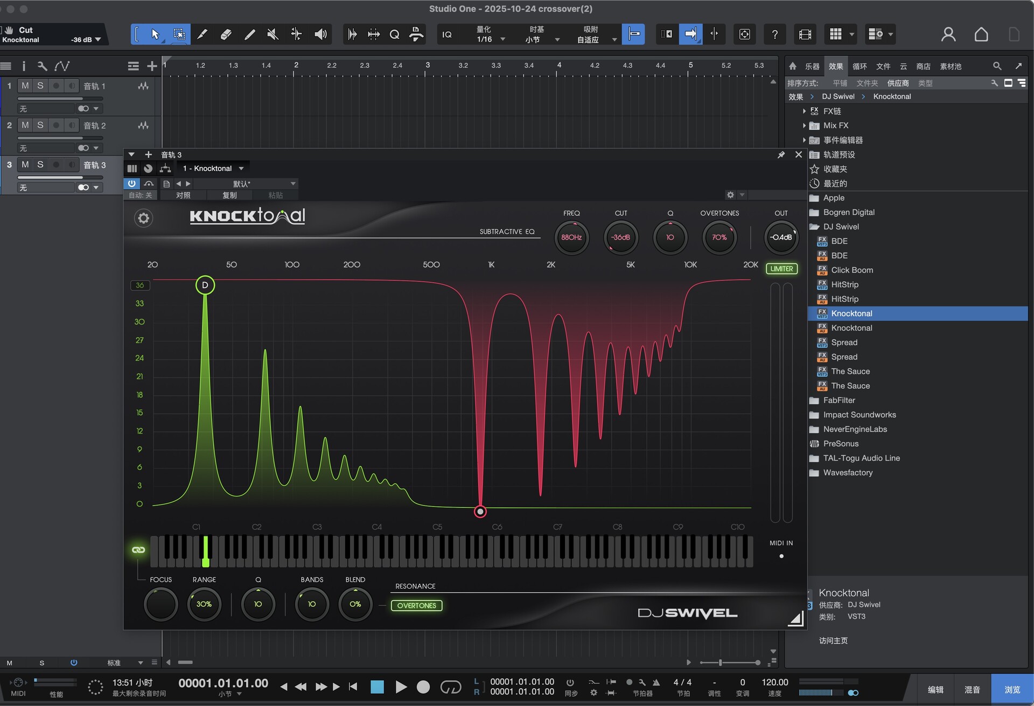The width and height of the screenshot is (1034, 706).
Task: Open the Knocktonal settings gear
Action: (143, 218)
